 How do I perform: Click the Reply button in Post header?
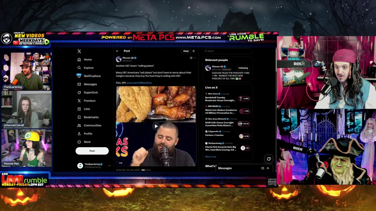186,51
